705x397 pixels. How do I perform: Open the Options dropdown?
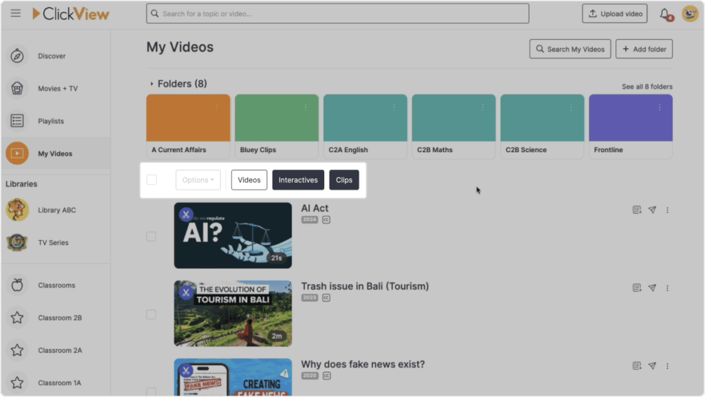(x=198, y=180)
